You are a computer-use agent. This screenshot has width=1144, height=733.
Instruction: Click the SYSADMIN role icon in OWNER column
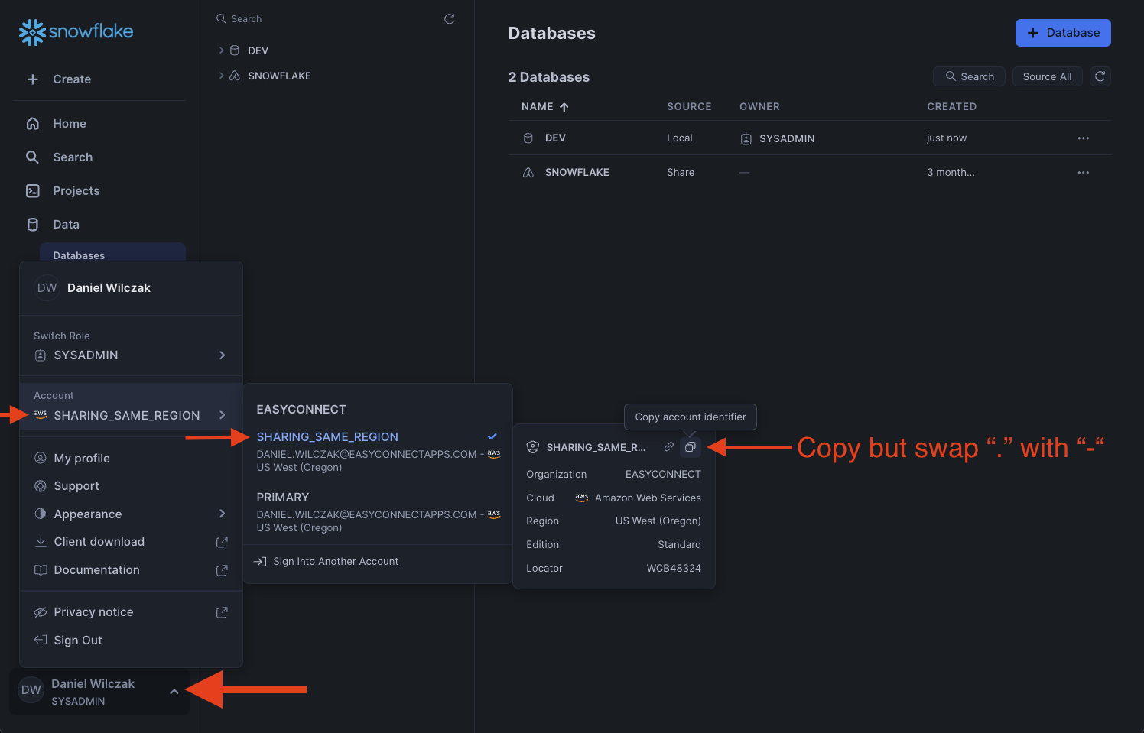click(x=746, y=138)
